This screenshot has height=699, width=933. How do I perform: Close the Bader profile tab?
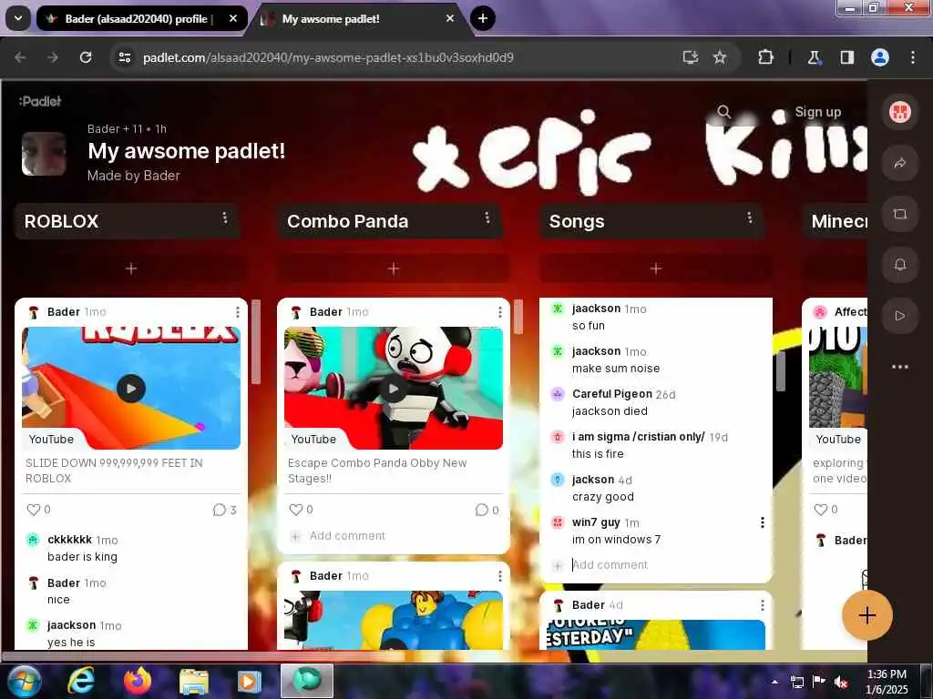pyautogui.click(x=233, y=18)
